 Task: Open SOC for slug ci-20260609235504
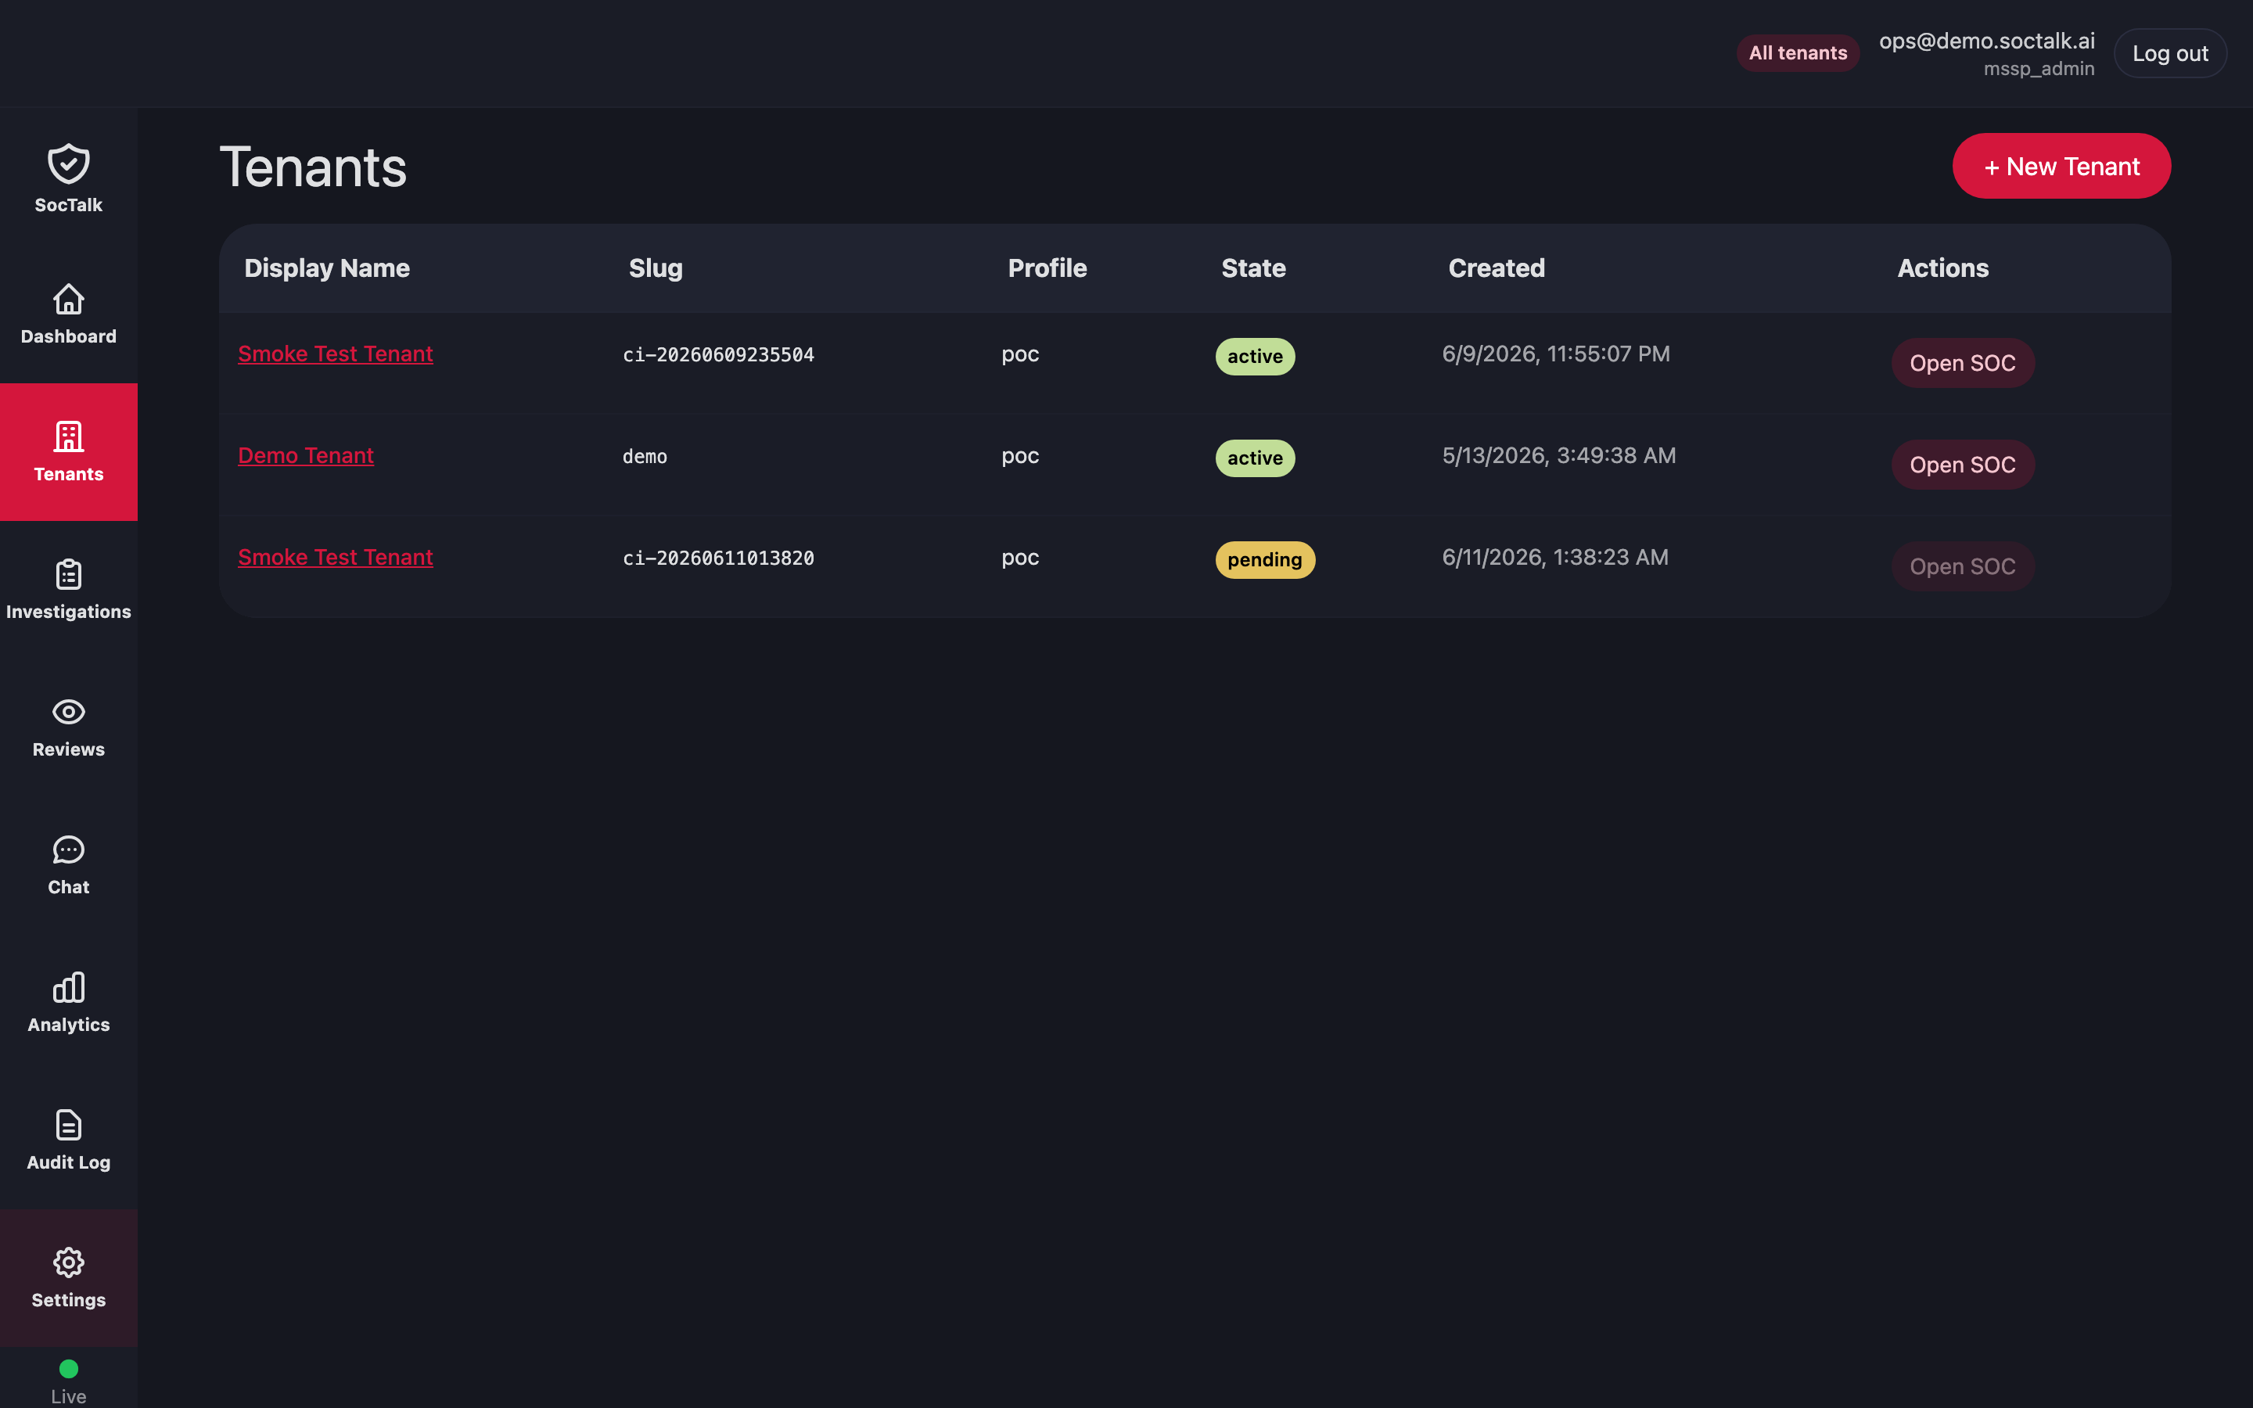coord(1963,363)
